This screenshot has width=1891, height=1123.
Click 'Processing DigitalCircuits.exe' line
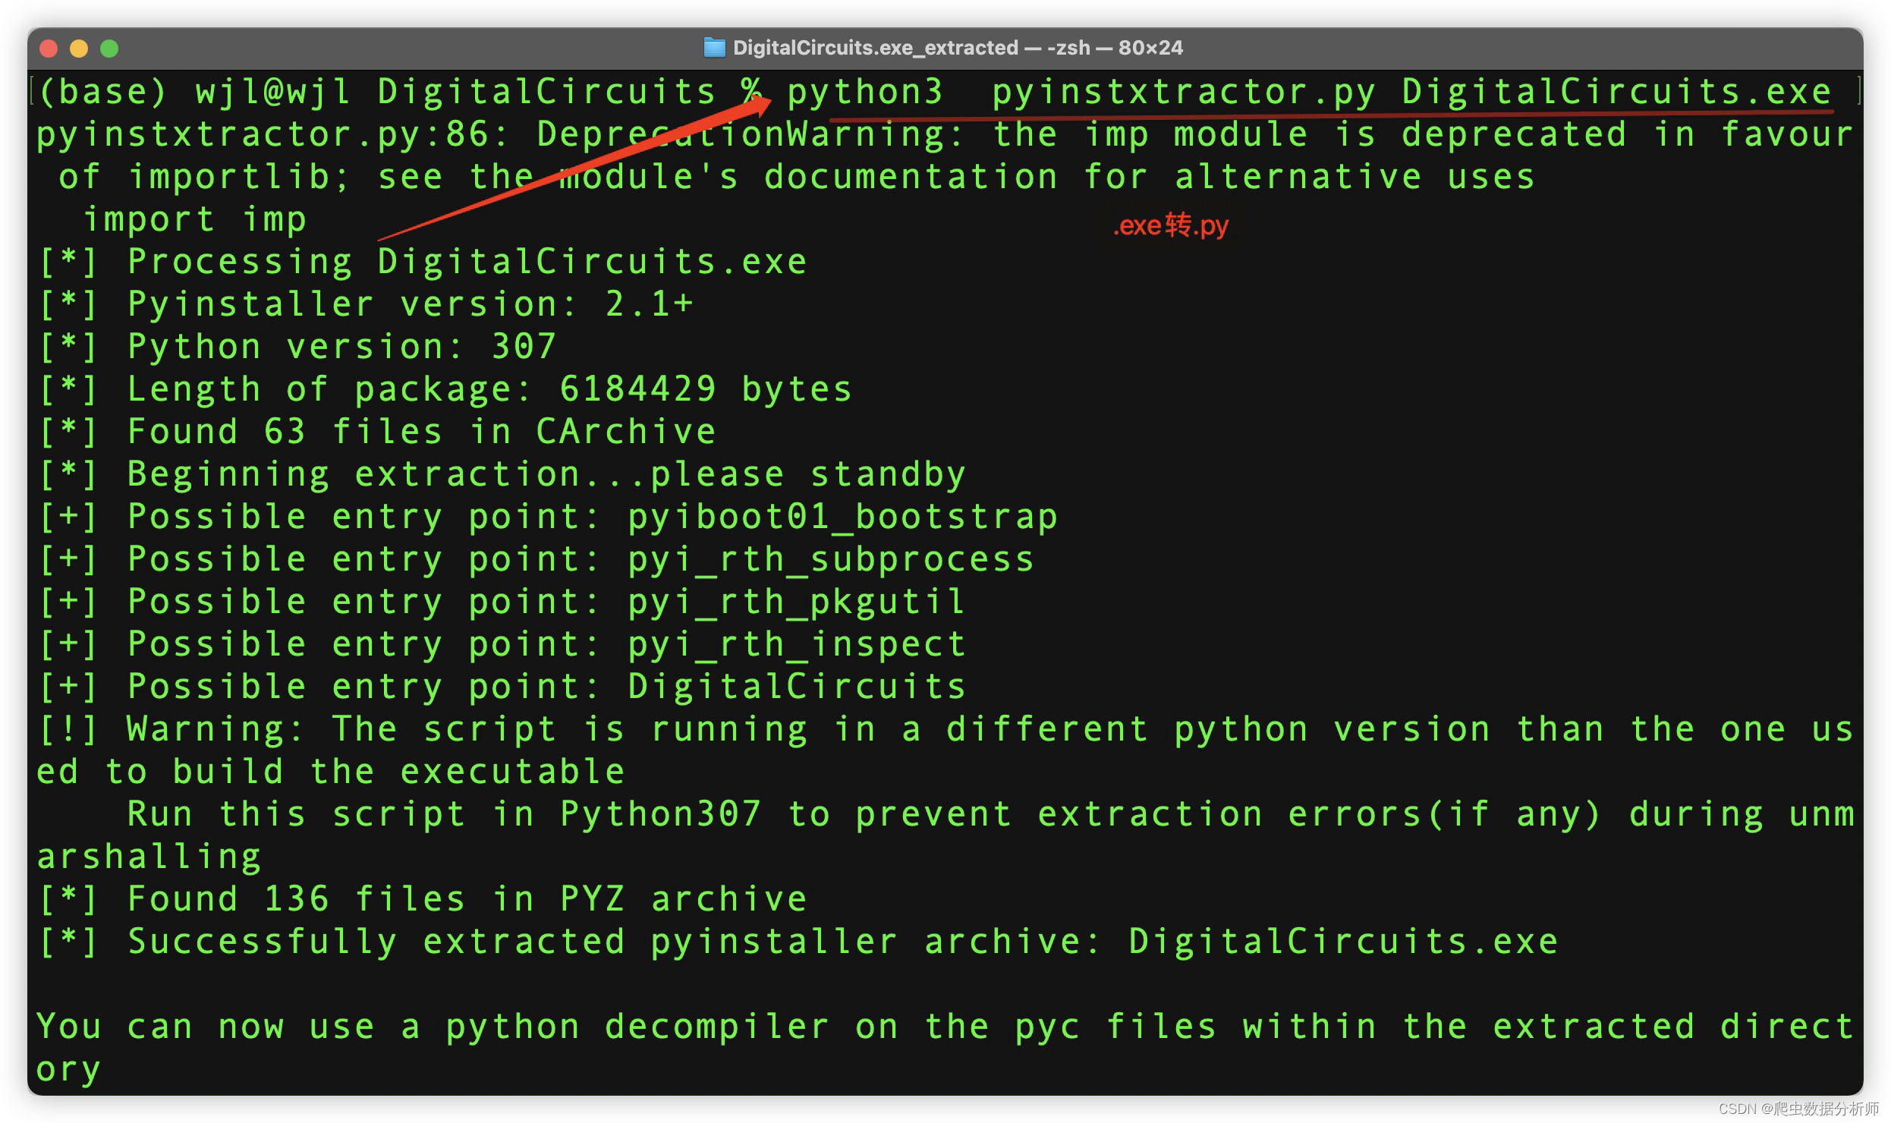click(x=423, y=263)
